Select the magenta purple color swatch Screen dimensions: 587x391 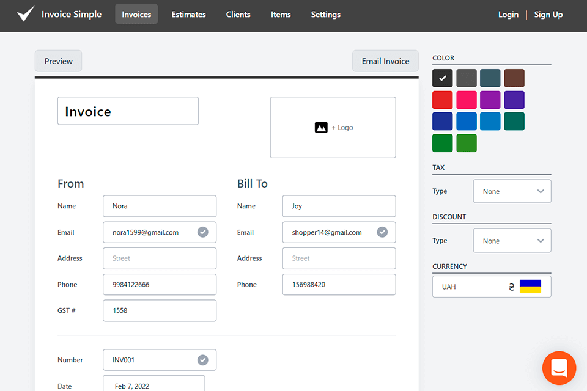[490, 100]
